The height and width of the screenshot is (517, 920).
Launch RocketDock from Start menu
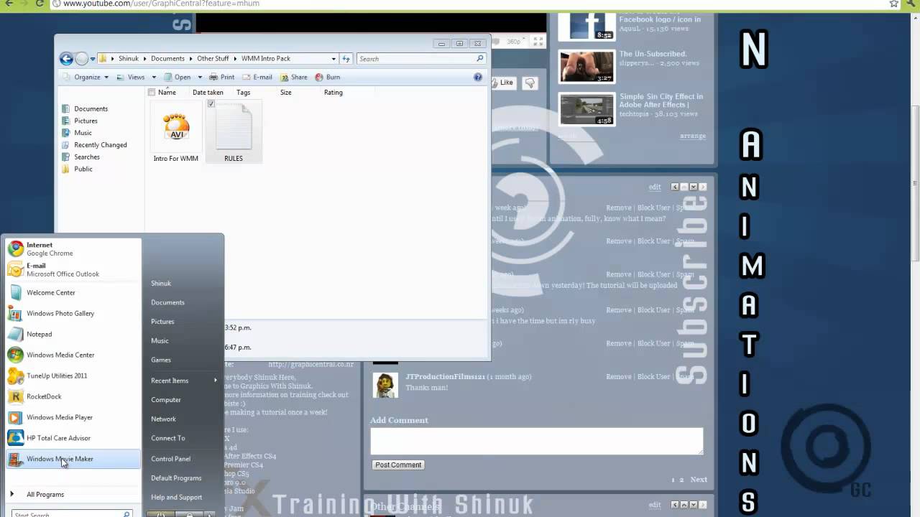[x=72, y=396]
